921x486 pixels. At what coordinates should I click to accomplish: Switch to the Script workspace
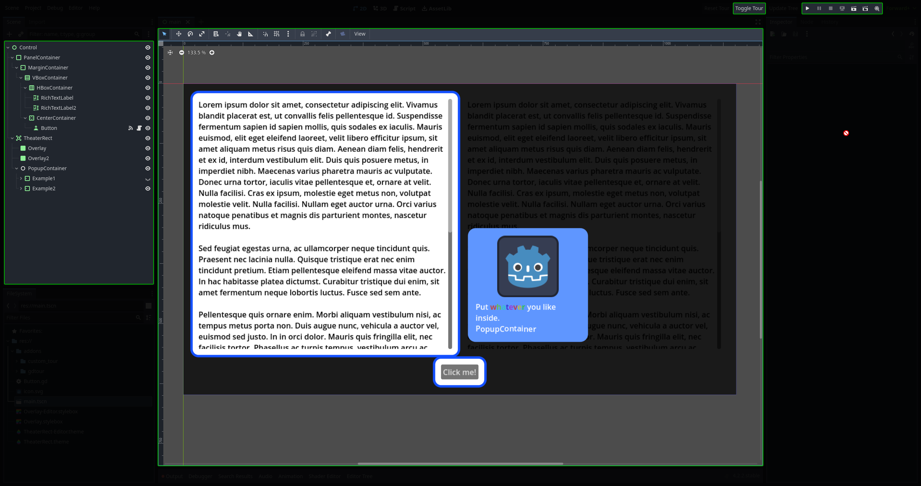(404, 8)
